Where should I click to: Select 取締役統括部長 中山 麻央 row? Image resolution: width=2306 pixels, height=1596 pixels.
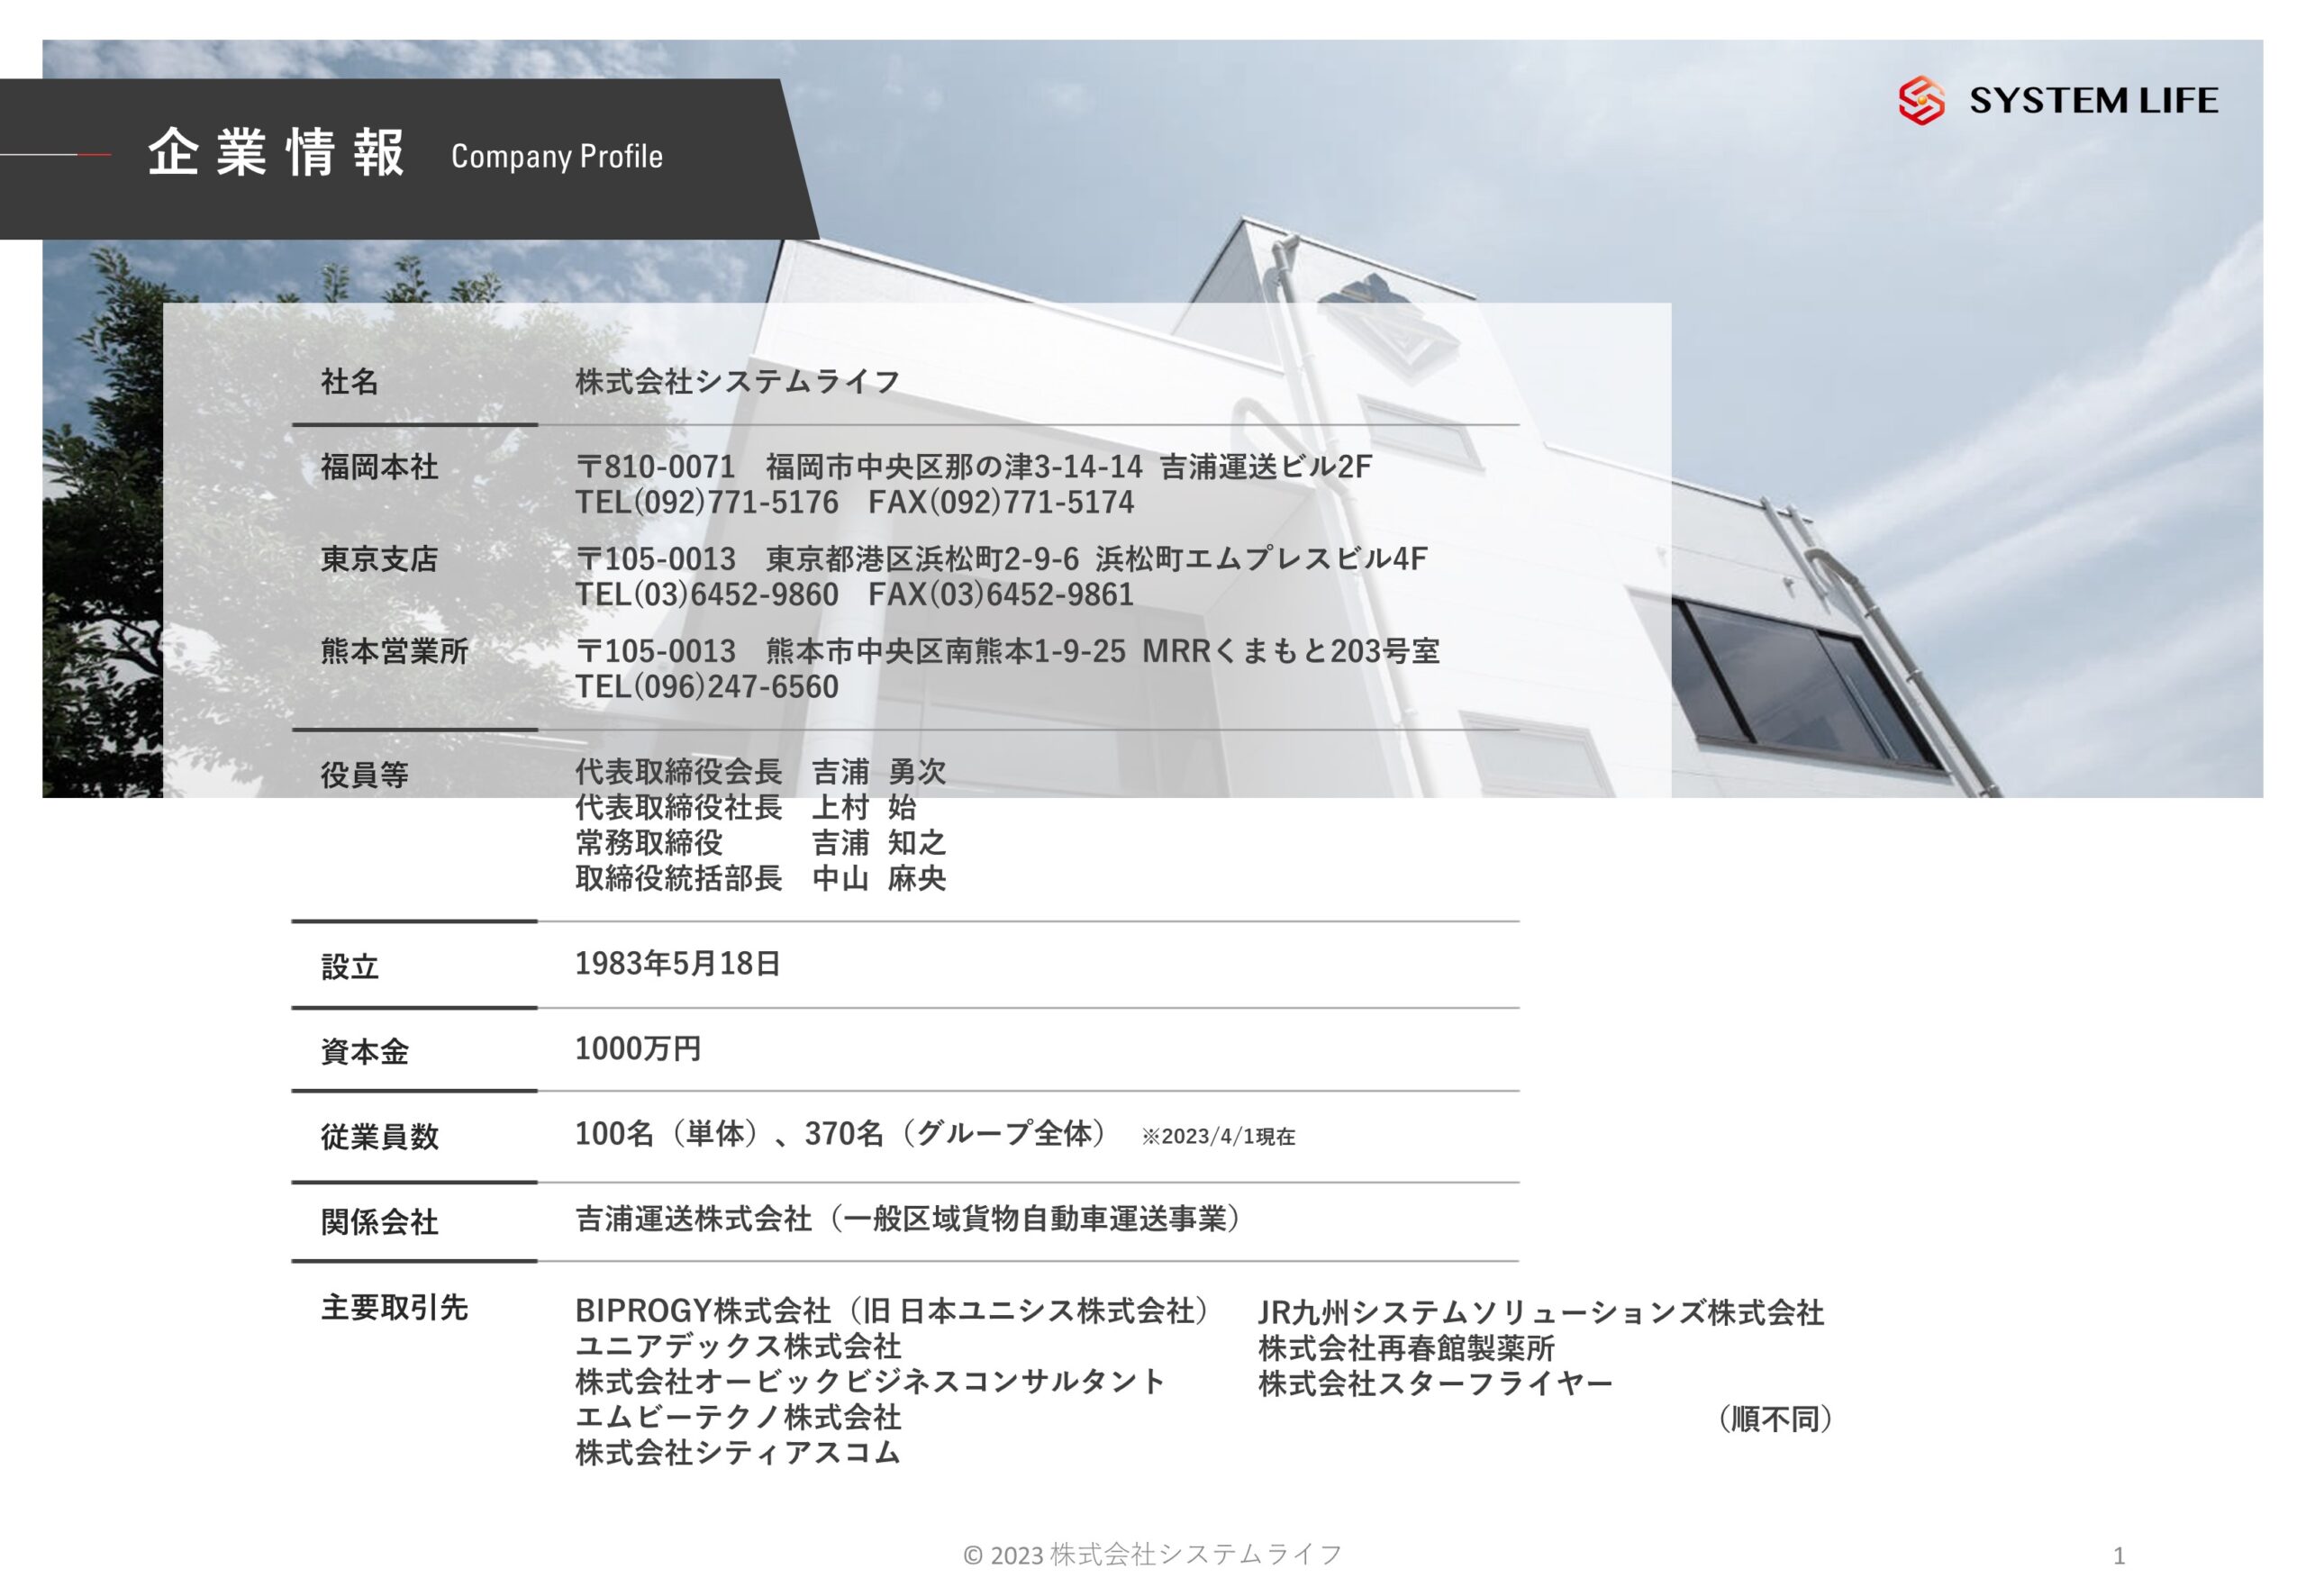tap(760, 878)
